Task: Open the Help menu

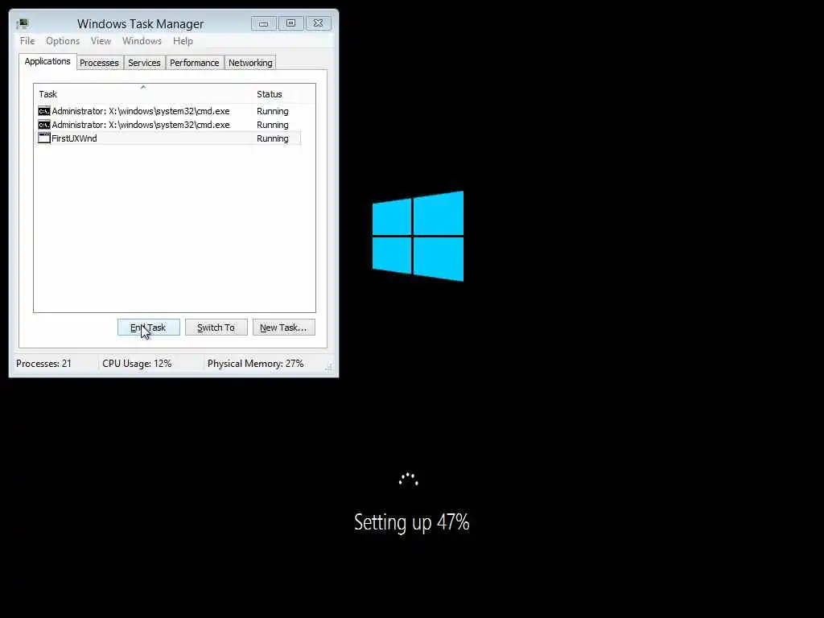Action: coord(183,41)
